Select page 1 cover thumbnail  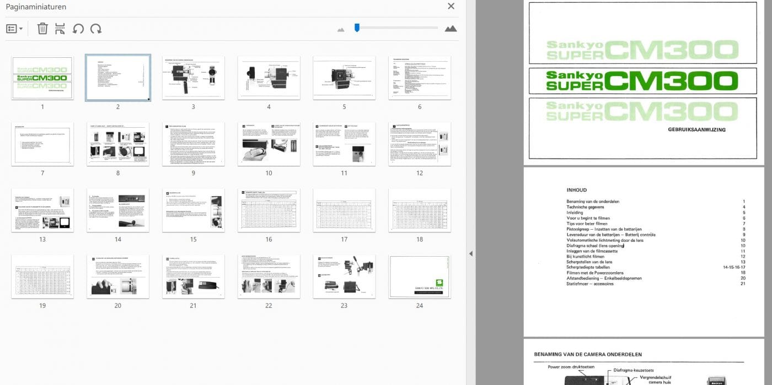[x=42, y=78]
